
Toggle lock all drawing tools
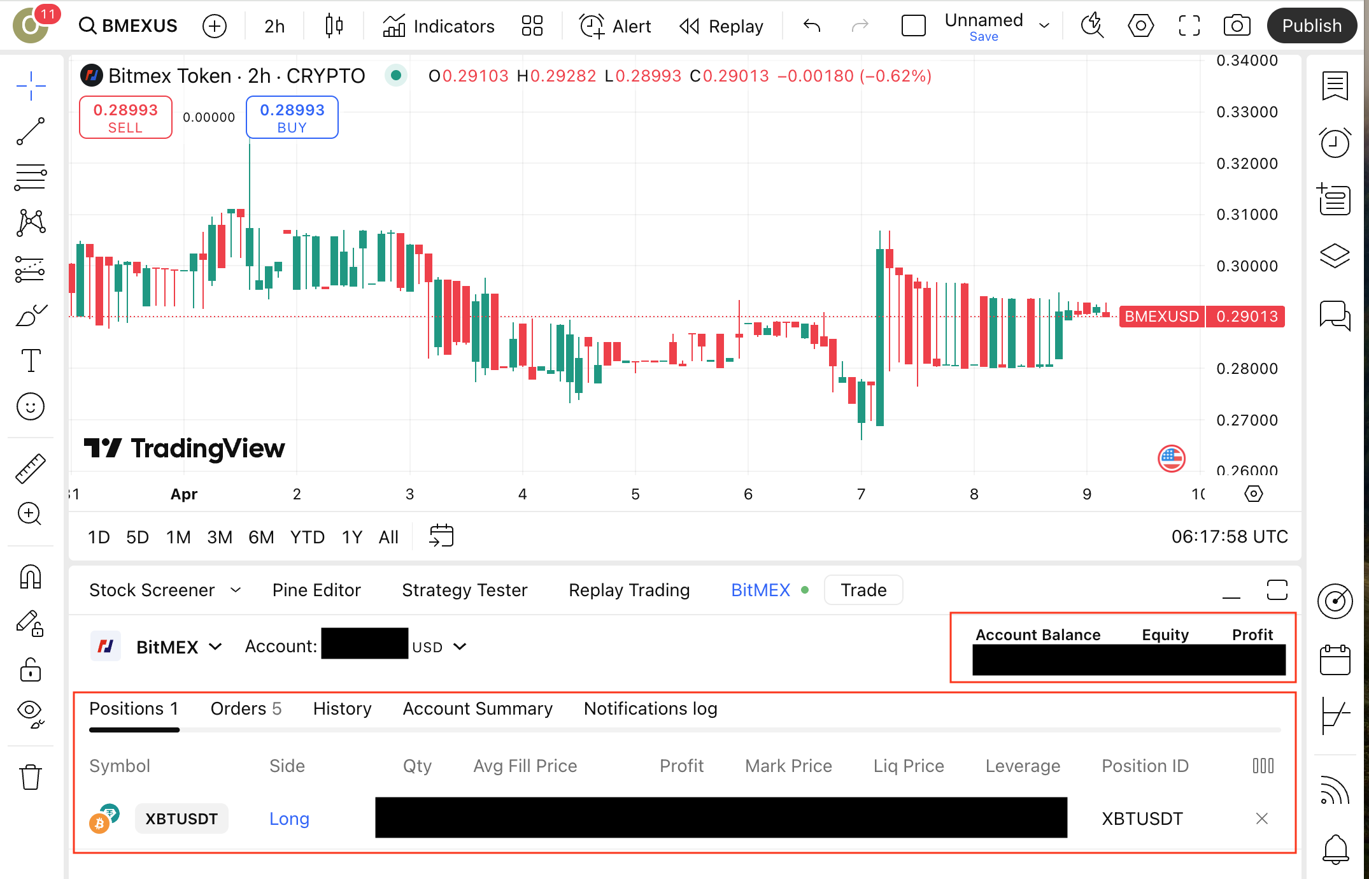point(31,670)
